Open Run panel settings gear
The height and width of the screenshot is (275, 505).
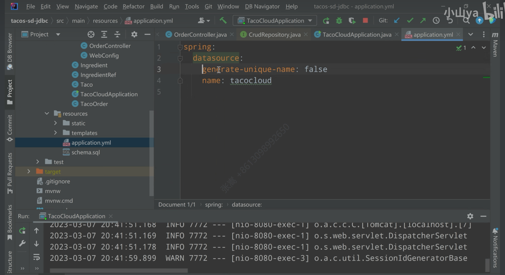click(470, 216)
